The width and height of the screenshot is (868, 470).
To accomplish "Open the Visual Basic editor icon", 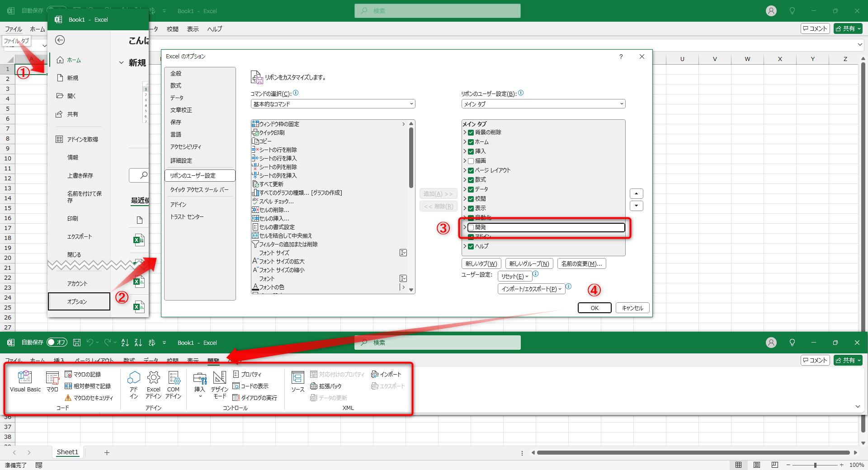I will tap(25, 381).
